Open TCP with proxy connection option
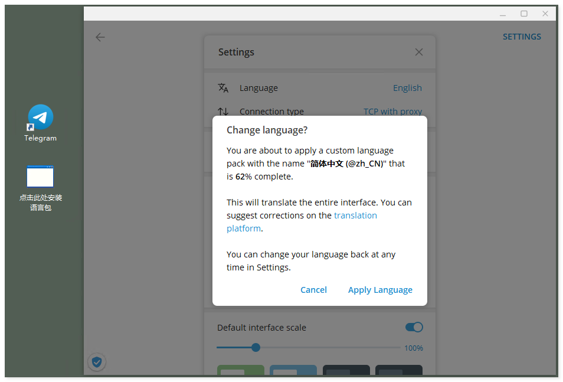563x382 pixels. click(392, 111)
